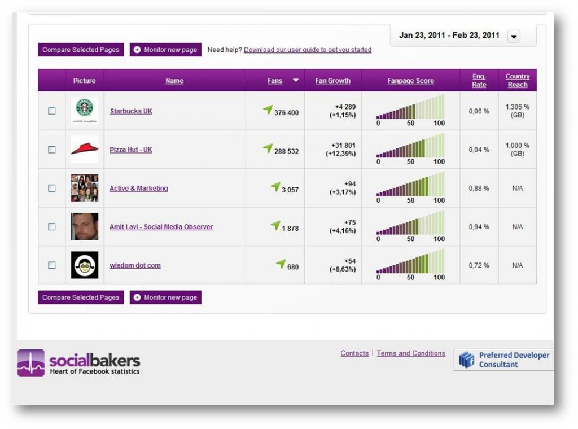Open the Active & Marketing faces collage picture
Screen dimensions: 578x429
[x=85, y=188]
